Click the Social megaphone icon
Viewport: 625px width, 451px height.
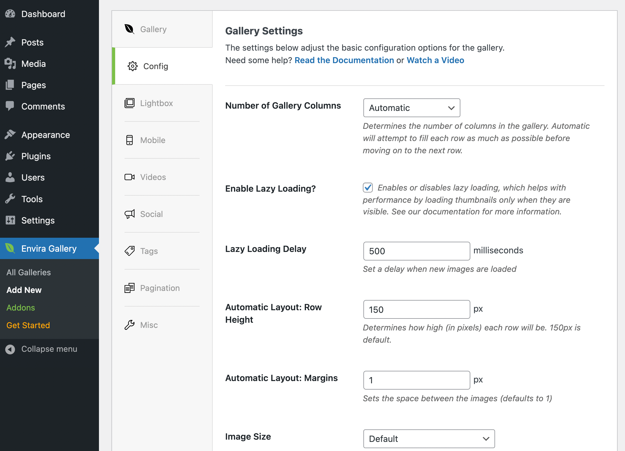coord(129,214)
